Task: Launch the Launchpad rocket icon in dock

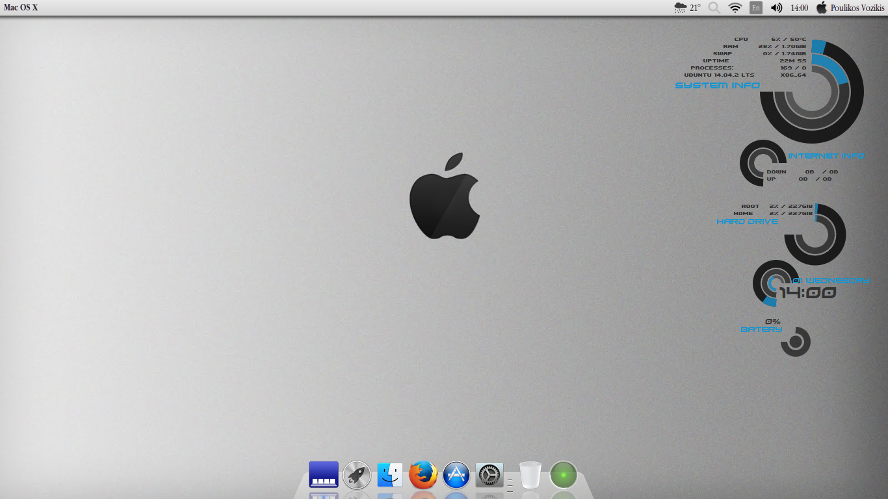Action: pos(357,475)
